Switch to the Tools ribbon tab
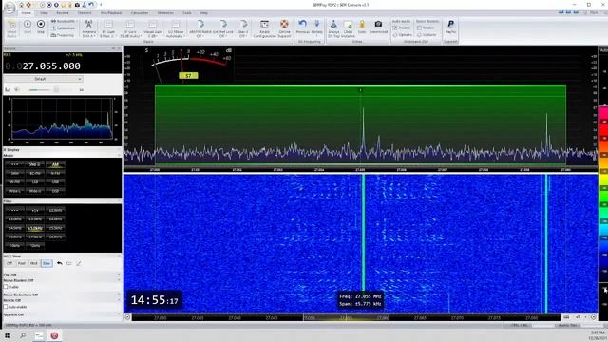The image size is (608, 342). [x=187, y=12]
